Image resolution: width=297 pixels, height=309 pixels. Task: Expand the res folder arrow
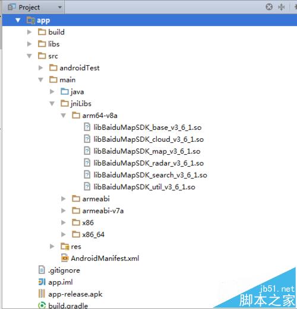pyautogui.click(x=52, y=246)
